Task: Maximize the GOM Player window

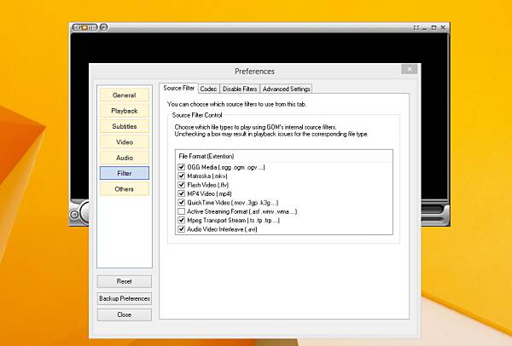Action: [x=433, y=28]
